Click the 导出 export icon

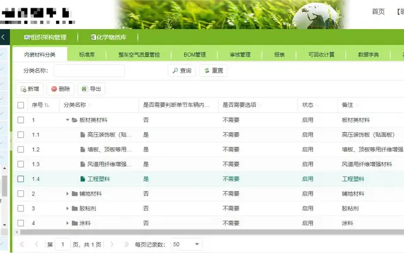84,89
